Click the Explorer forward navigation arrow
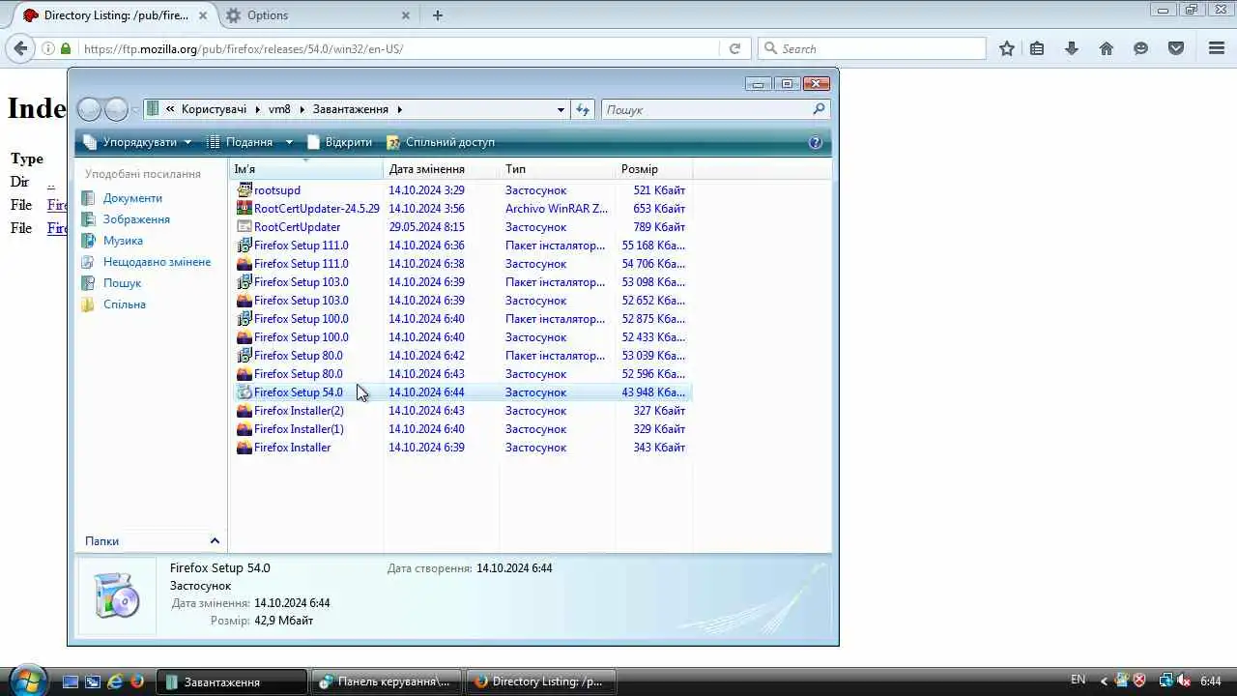Screen dimensions: 1237x696 tap(116, 109)
